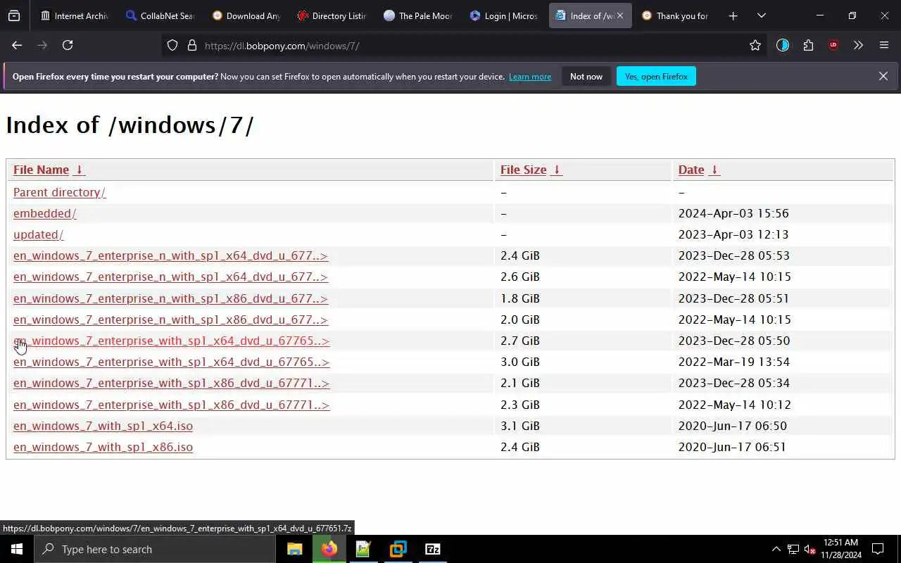The image size is (901, 563).
Task: Open the Firefox application menu
Action: pyautogui.click(x=884, y=45)
